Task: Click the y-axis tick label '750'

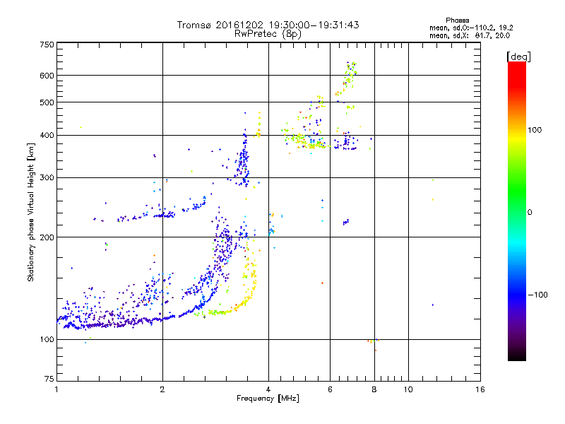Action: tap(47, 45)
